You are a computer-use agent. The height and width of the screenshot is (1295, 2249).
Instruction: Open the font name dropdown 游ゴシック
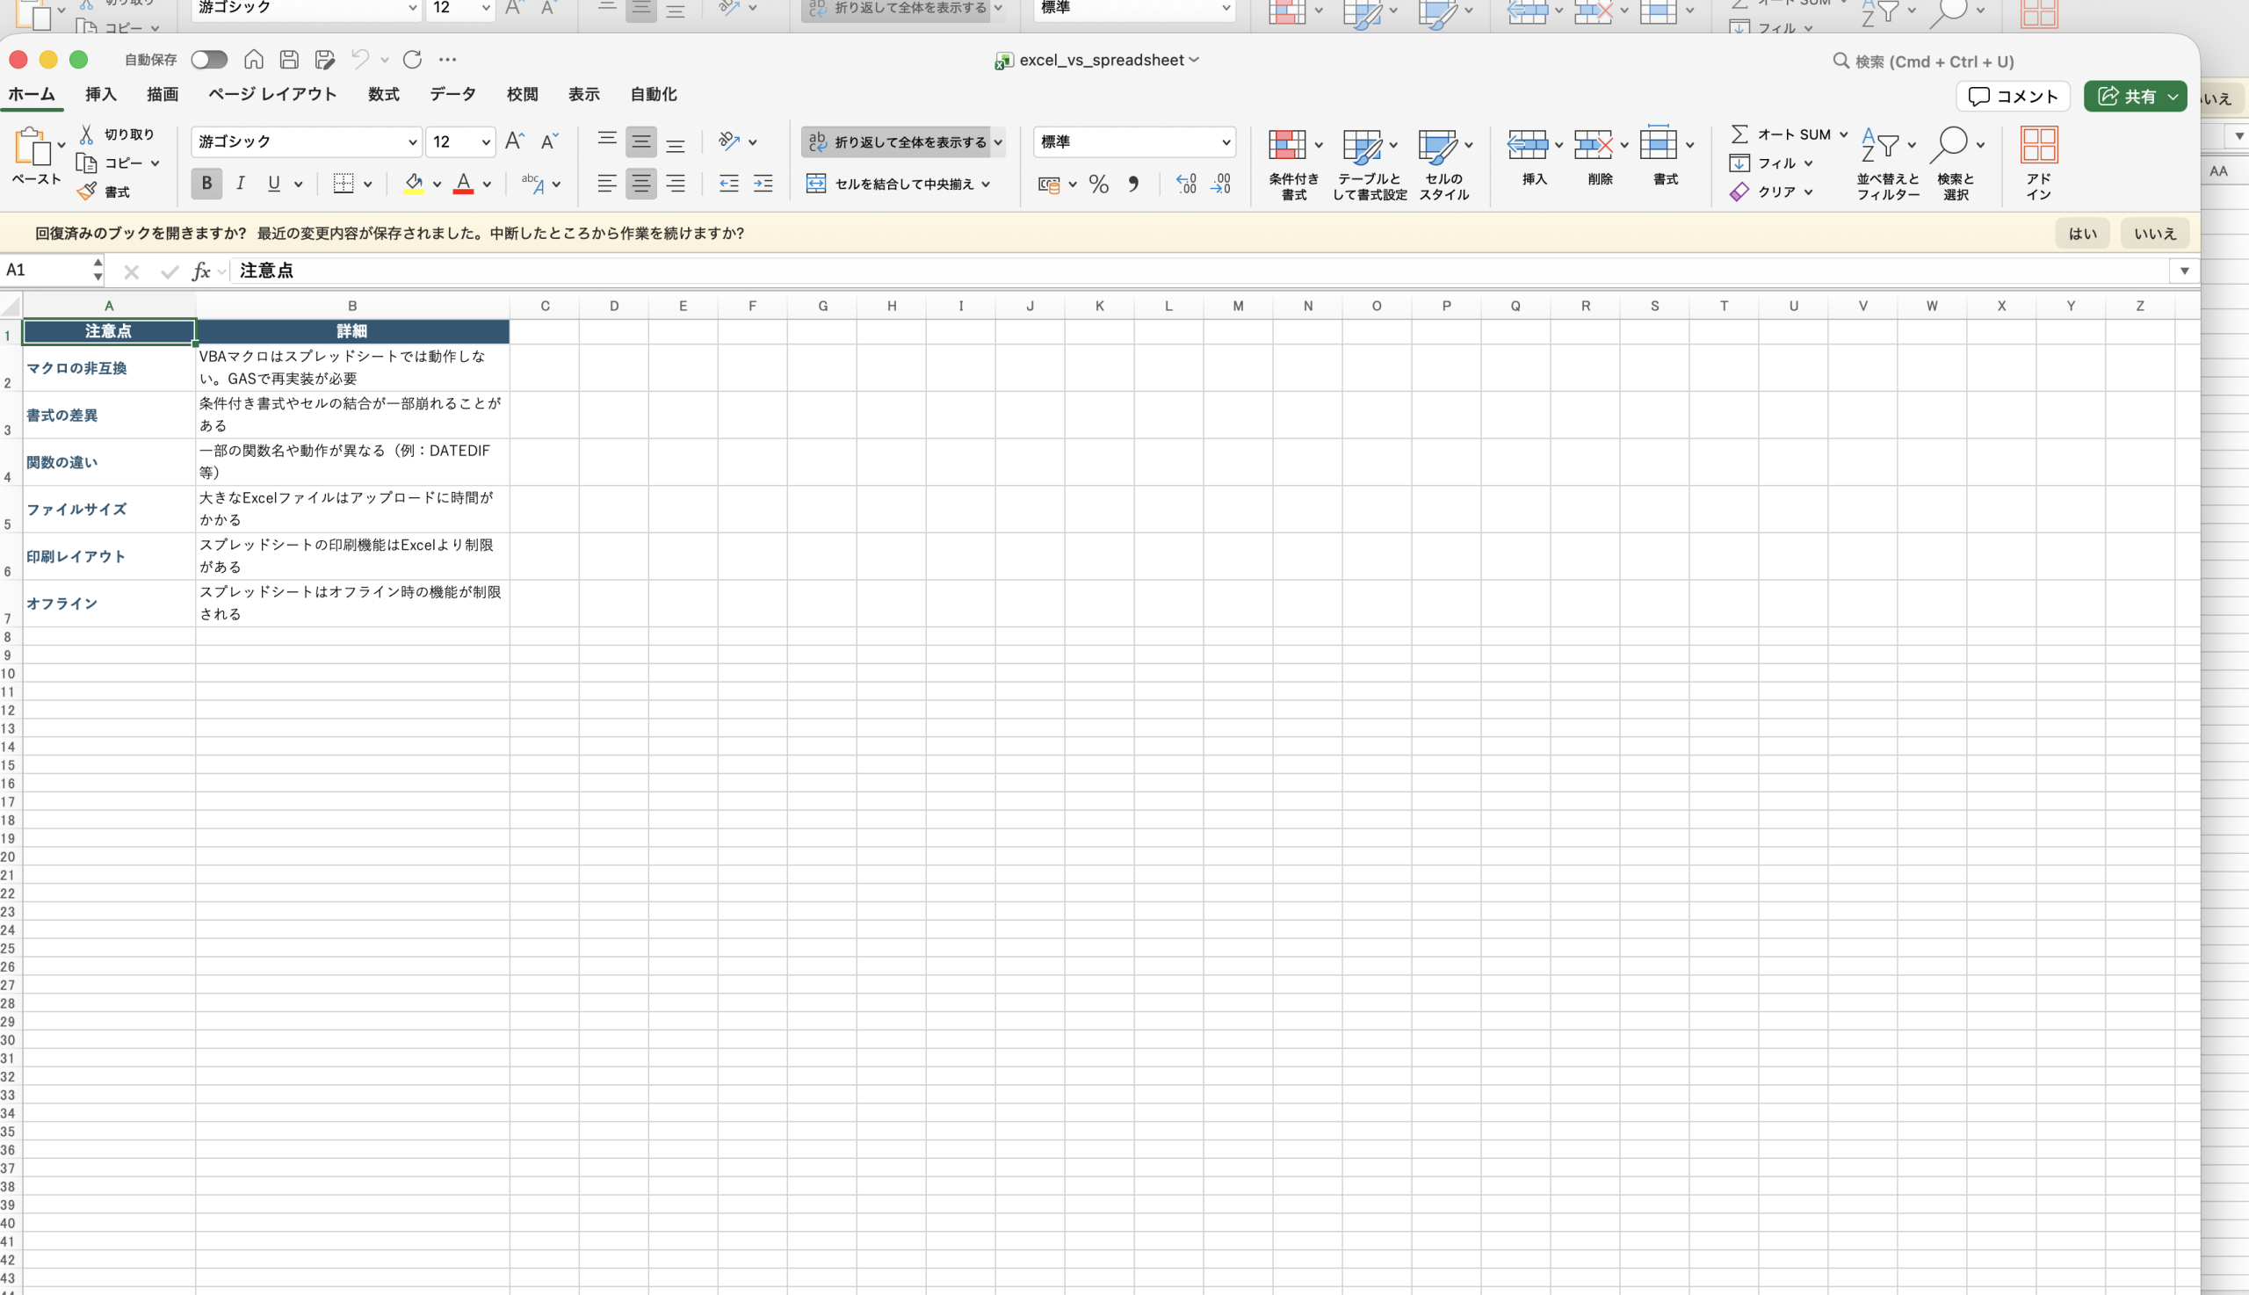[x=412, y=141]
